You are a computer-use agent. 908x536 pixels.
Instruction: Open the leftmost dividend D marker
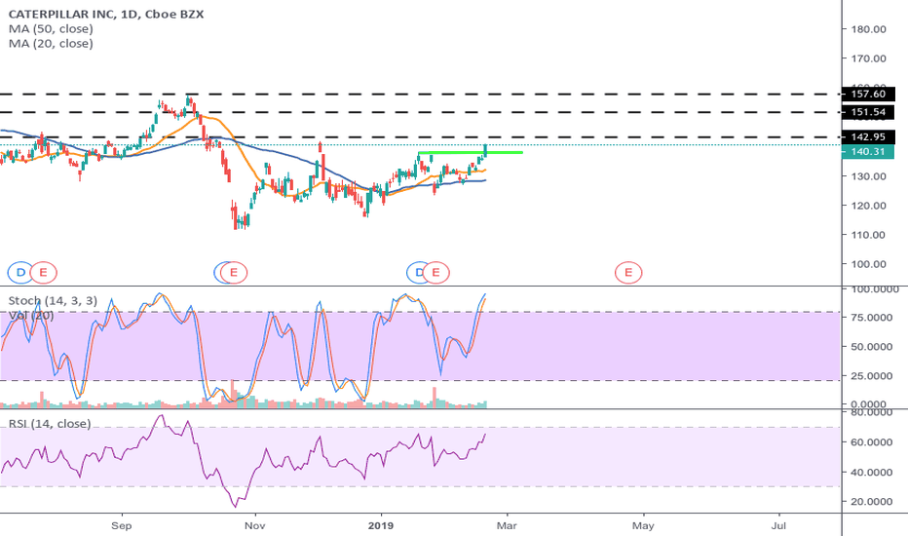(20, 272)
